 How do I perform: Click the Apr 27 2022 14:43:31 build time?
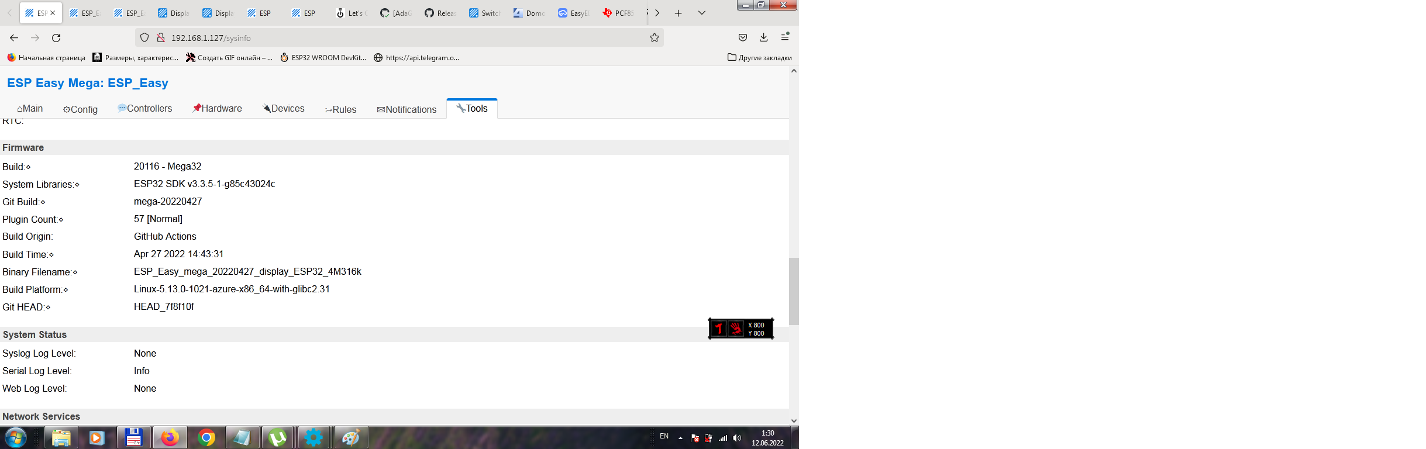click(178, 254)
